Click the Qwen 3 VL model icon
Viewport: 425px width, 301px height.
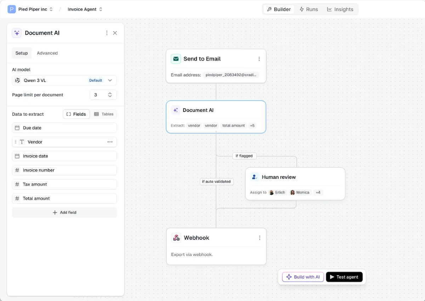[x=18, y=80]
